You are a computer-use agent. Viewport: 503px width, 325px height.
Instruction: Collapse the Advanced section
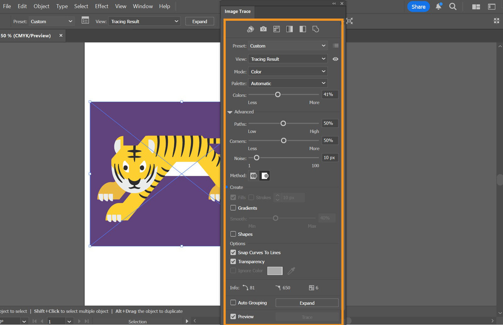pos(230,112)
